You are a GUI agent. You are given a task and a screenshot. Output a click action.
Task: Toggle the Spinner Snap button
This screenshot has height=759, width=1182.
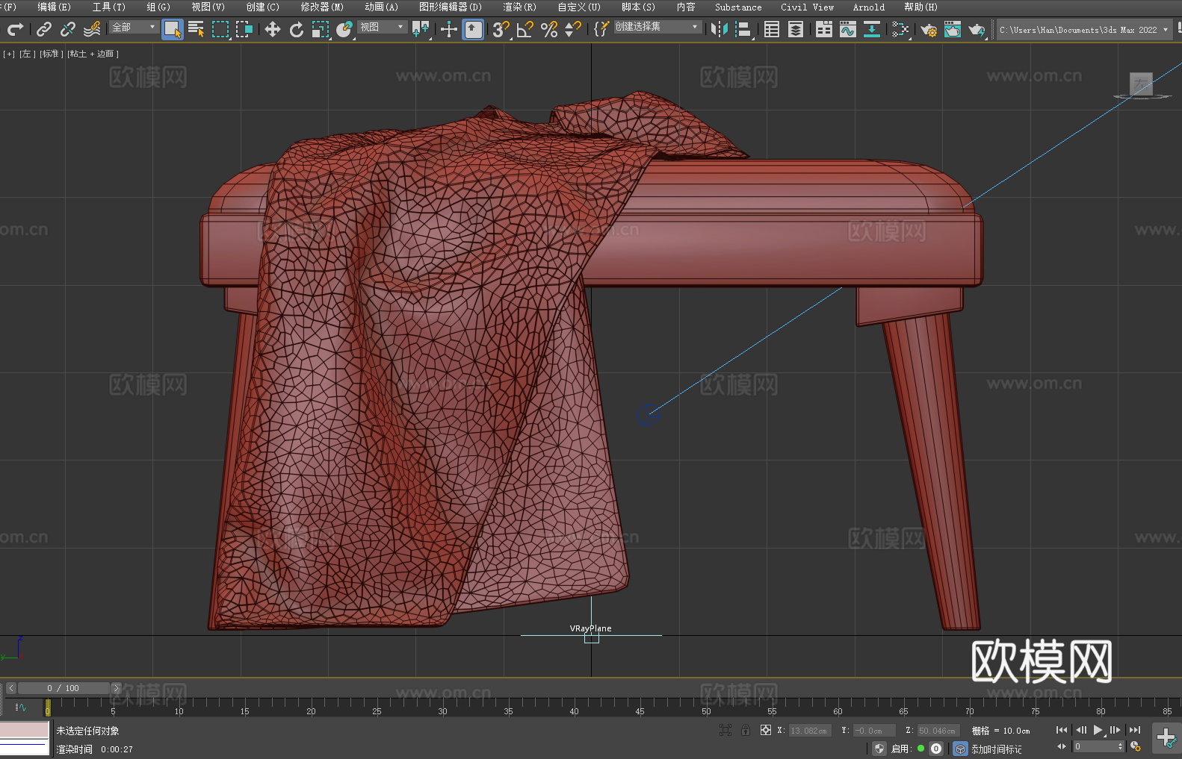point(573,29)
